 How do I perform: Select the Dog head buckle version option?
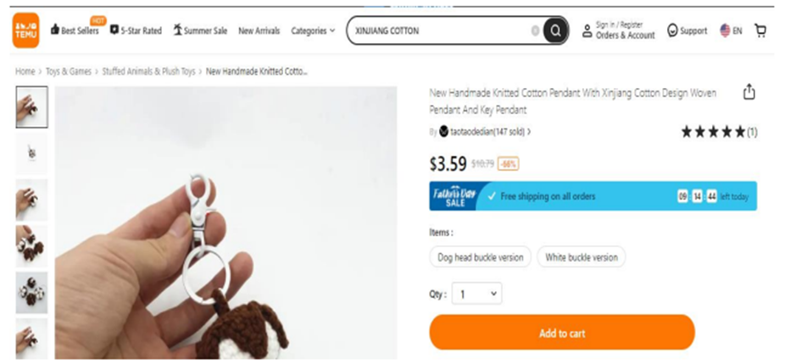pos(481,257)
